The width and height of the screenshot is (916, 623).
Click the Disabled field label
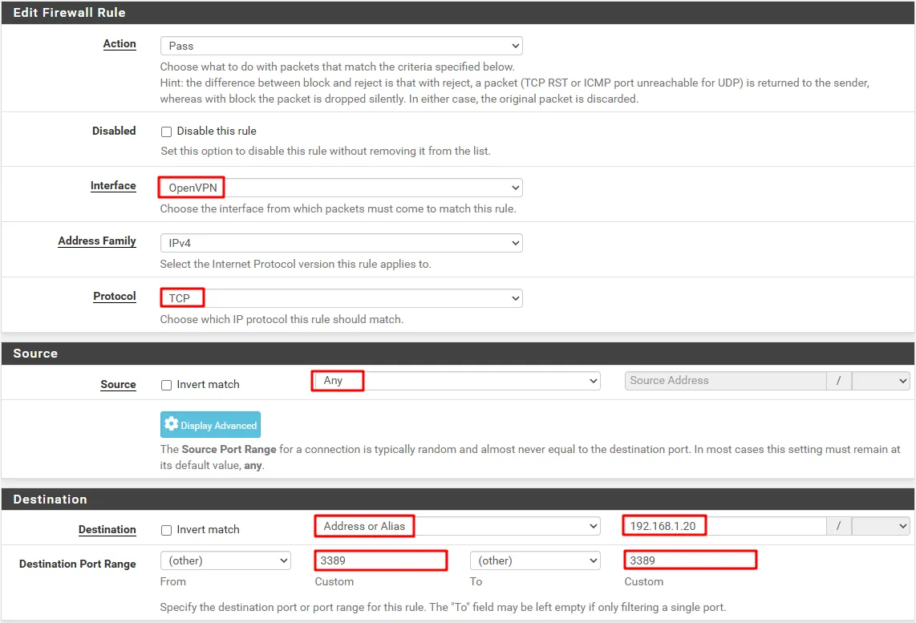click(x=114, y=131)
